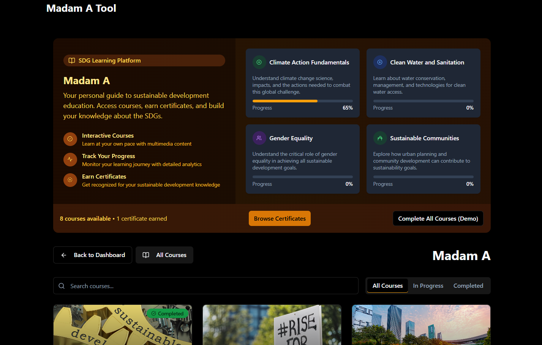542x345 pixels.
Task: Click the Earn Certificates heading
Action: point(104,176)
